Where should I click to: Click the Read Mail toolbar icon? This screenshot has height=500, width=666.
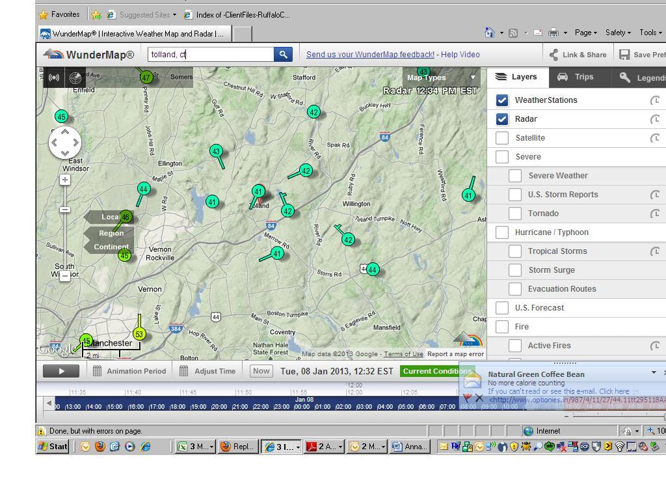[x=538, y=33]
